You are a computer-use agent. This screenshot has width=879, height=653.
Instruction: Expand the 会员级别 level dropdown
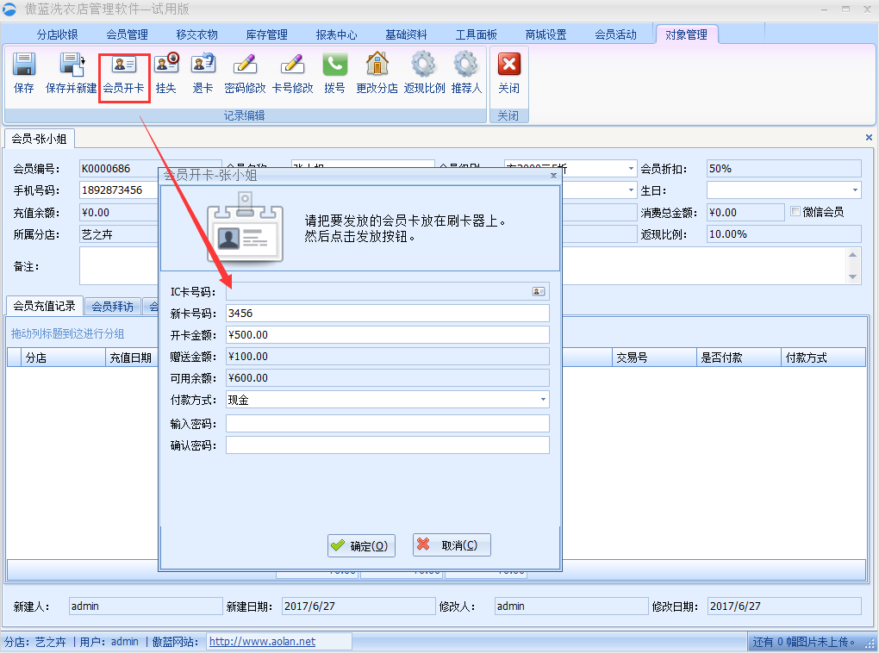pyautogui.click(x=631, y=169)
